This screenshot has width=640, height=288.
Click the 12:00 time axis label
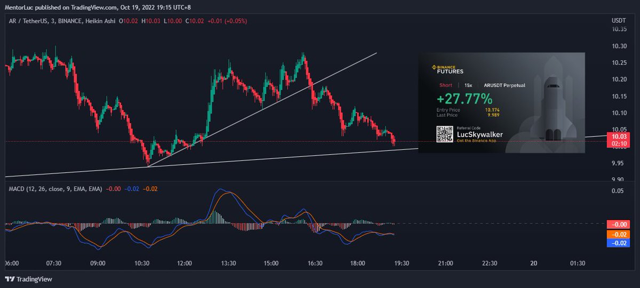[x=185, y=263]
